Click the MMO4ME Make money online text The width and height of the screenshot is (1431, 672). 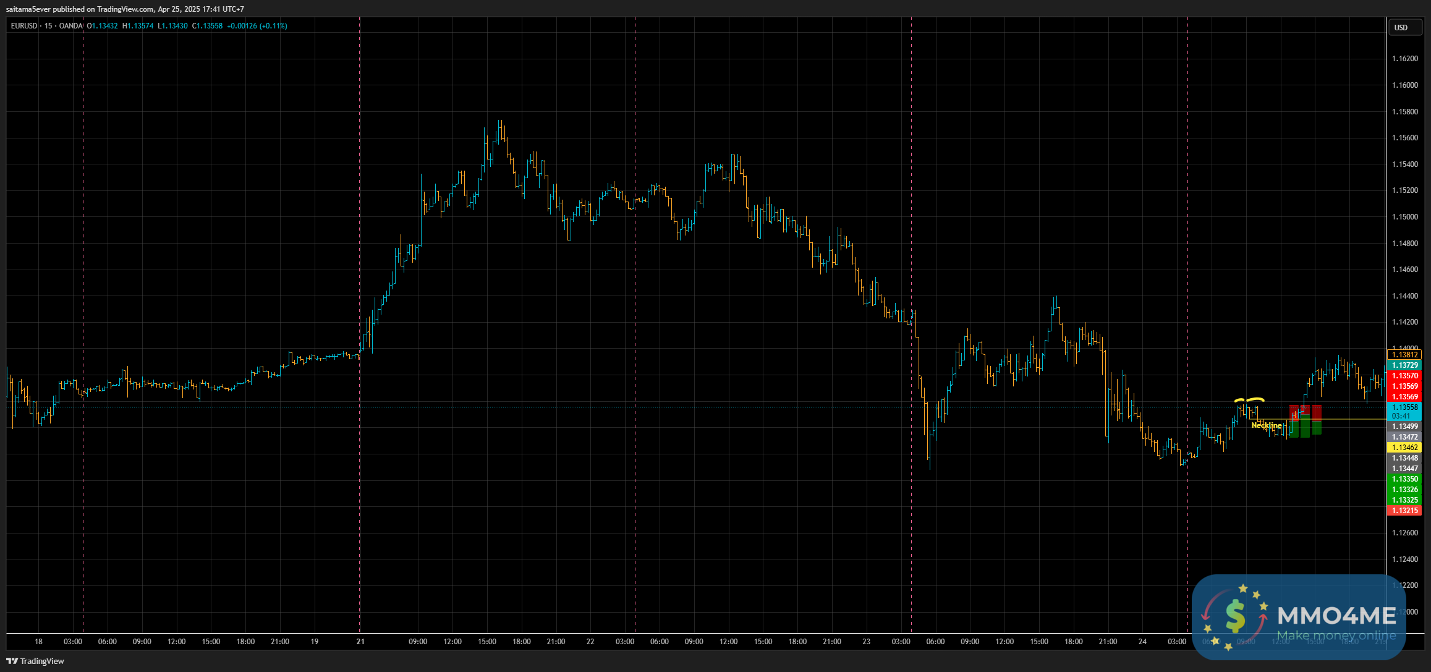(1336, 636)
